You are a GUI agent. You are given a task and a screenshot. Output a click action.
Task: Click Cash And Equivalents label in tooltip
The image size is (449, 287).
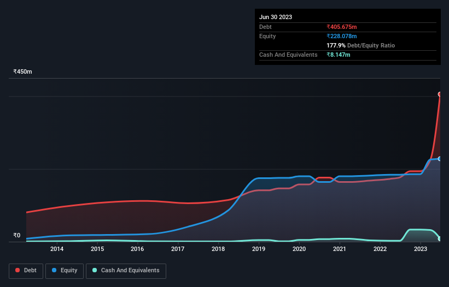[288, 55]
